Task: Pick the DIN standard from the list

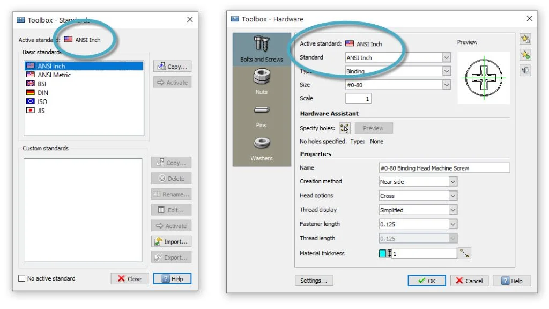Action: tap(43, 93)
